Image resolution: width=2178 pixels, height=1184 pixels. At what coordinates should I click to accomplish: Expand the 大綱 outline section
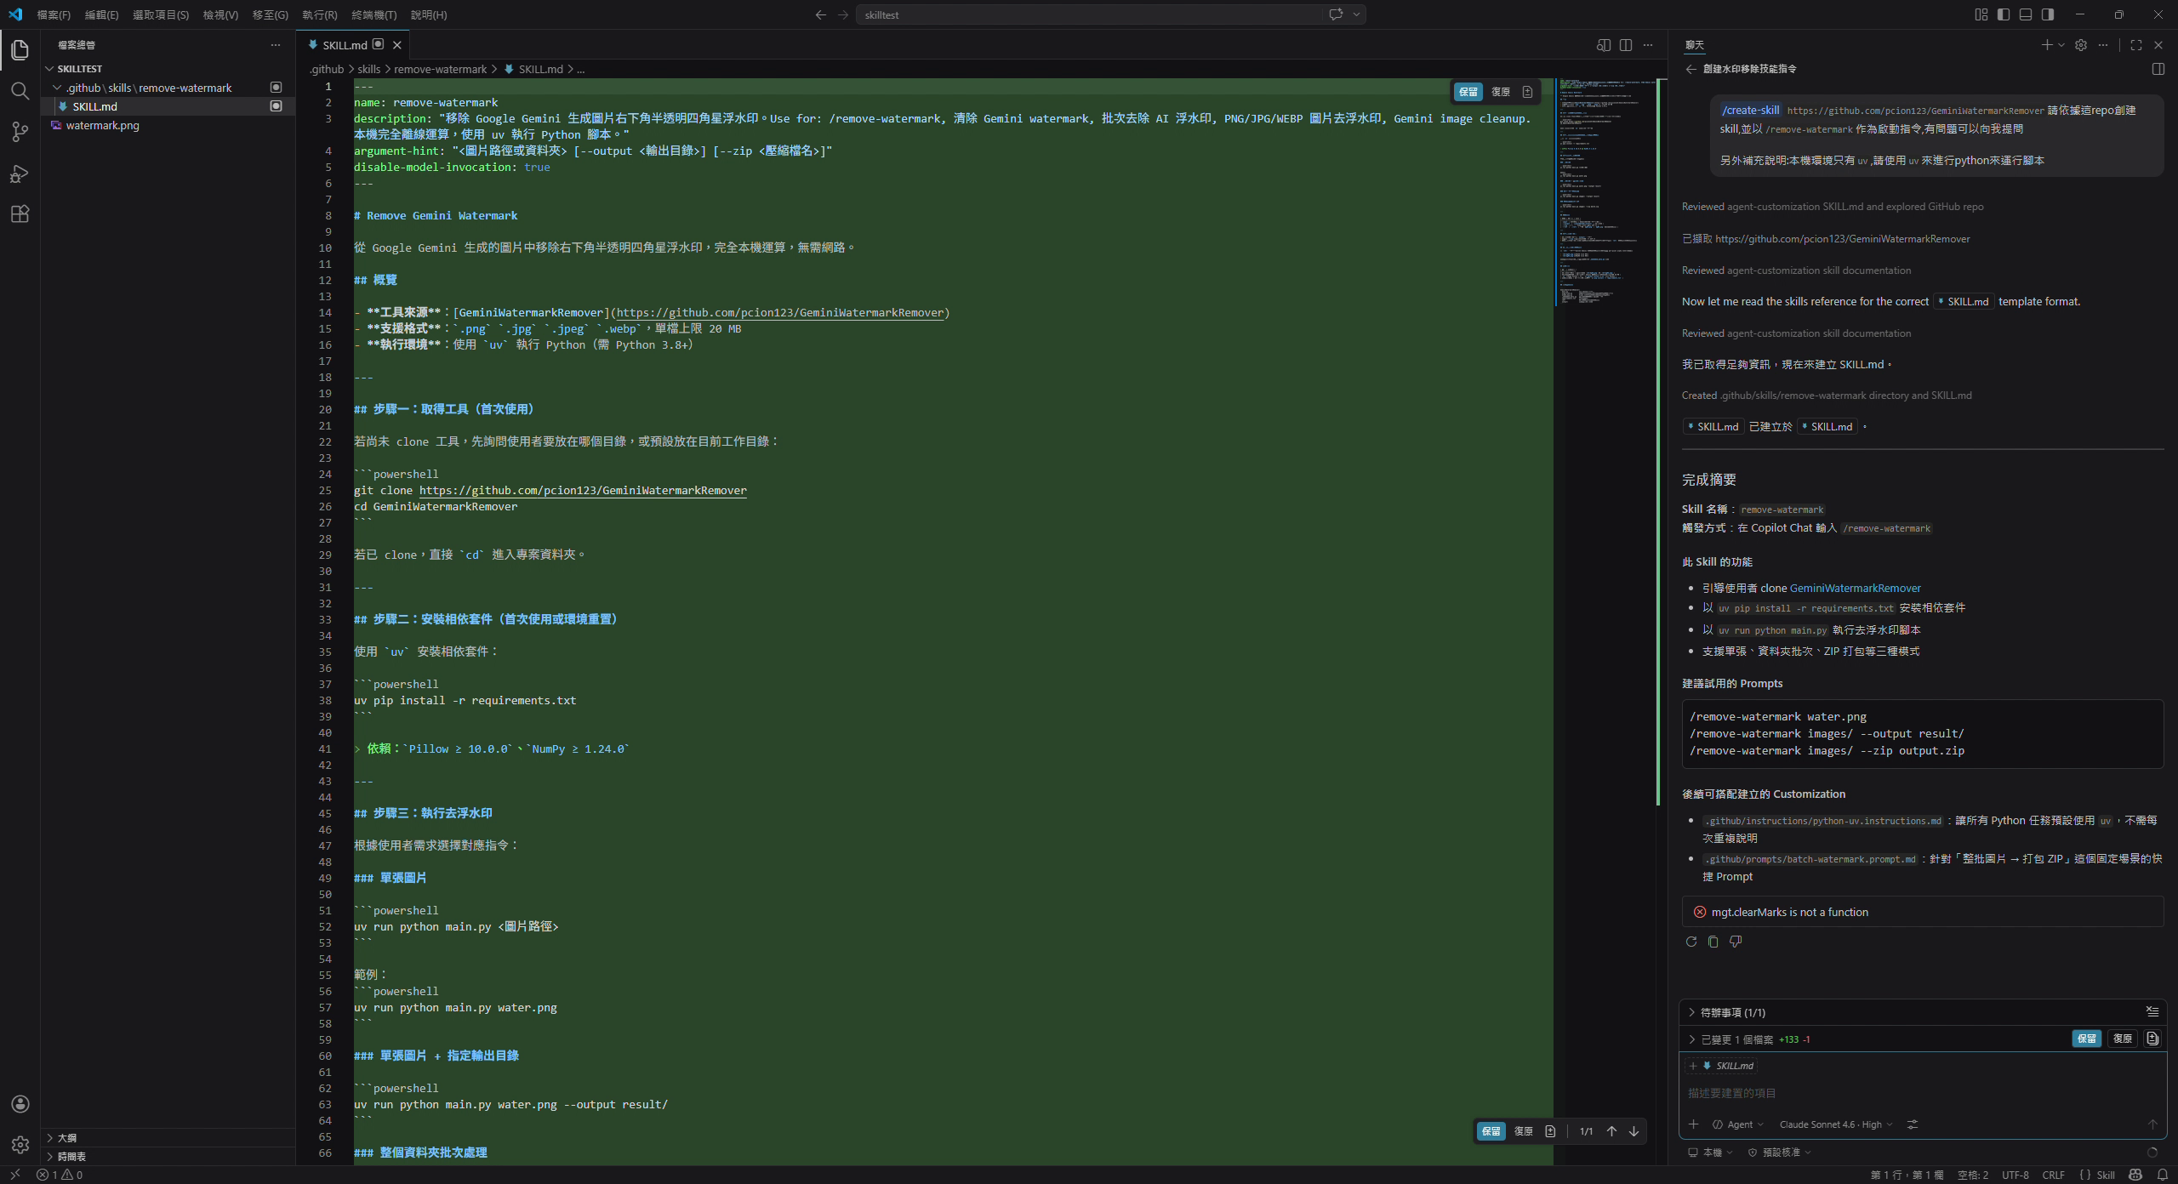click(x=66, y=1137)
